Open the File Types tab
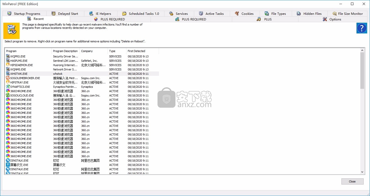 pyautogui.click(x=275, y=14)
